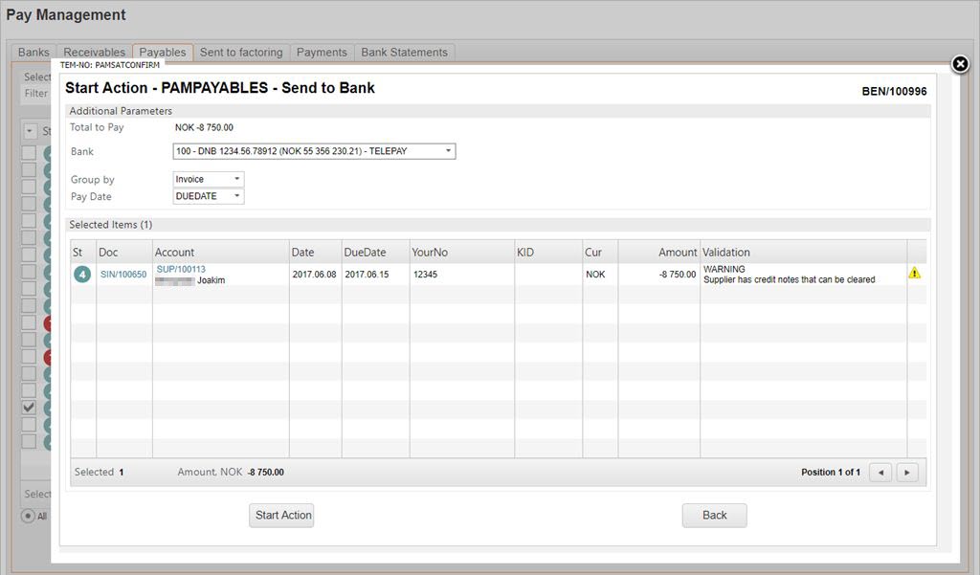Open the Bank Statements tab
The height and width of the screenshot is (575, 980).
click(404, 53)
